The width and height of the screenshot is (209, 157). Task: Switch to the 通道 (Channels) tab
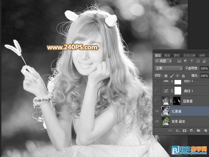(167, 55)
